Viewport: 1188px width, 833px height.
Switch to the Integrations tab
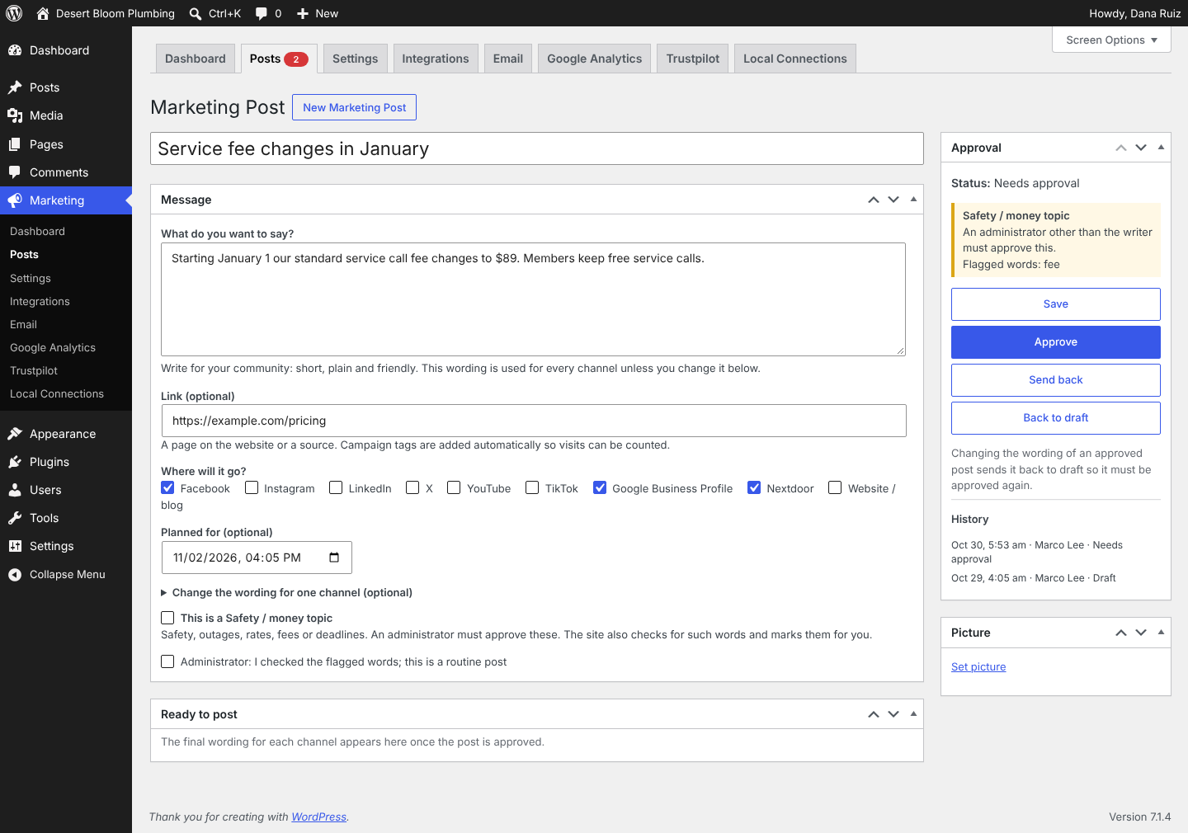[x=436, y=59]
